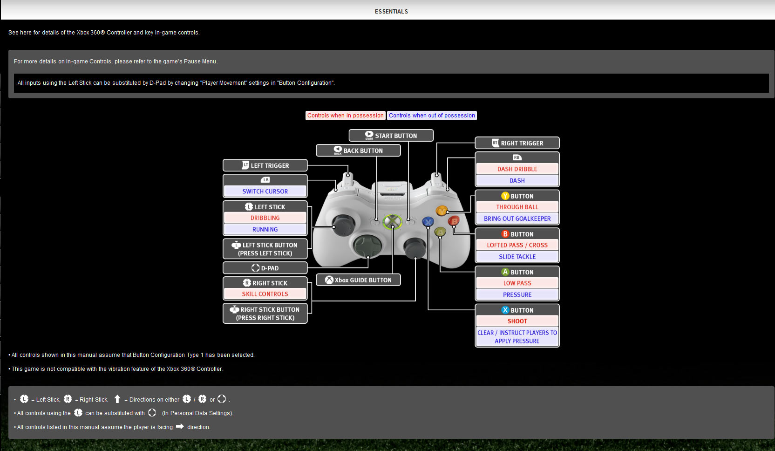Select the yellow Y icon in Y BUTTON label

pos(505,196)
